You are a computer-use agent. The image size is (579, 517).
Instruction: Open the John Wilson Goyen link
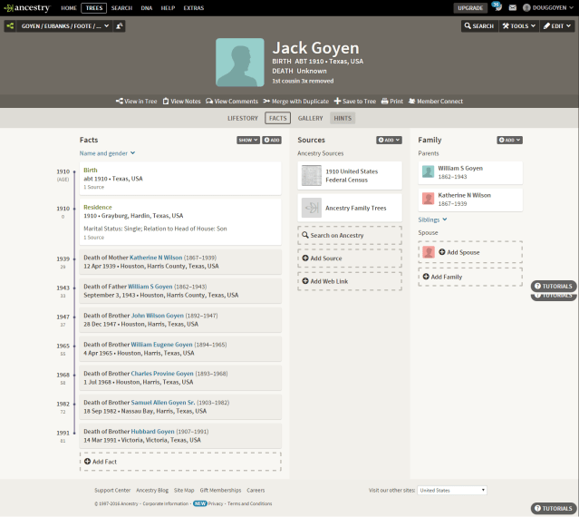click(x=158, y=316)
